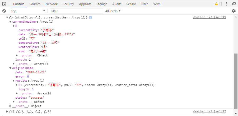Open console settings gear
The width and height of the screenshot is (238, 116).
(x=234, y=11)
